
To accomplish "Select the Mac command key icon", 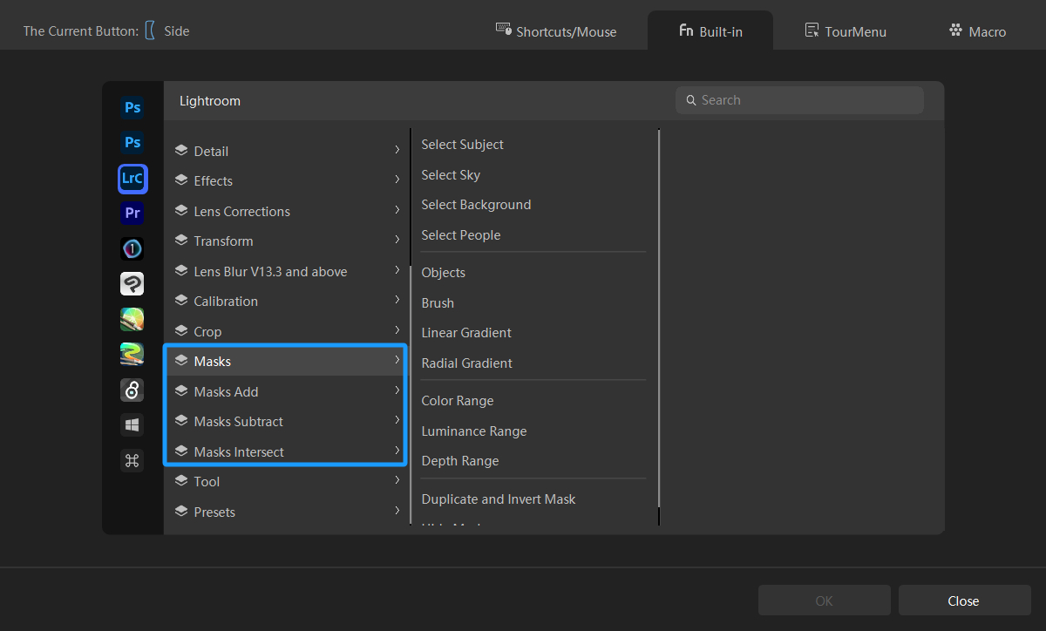I will (x=132, y=461).
